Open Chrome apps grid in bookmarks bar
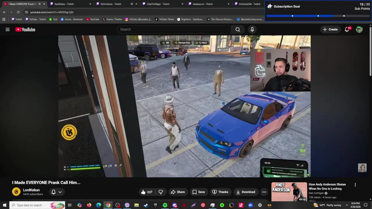372x209 pixels. (x=4, y=19)
